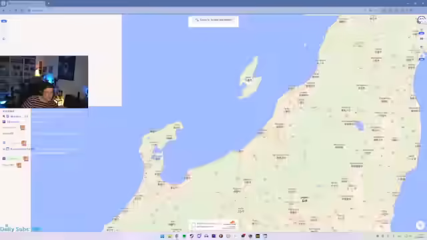Click the blue inland lake on the map
Screen dimensions: 427x240
[x=360, y=126]
